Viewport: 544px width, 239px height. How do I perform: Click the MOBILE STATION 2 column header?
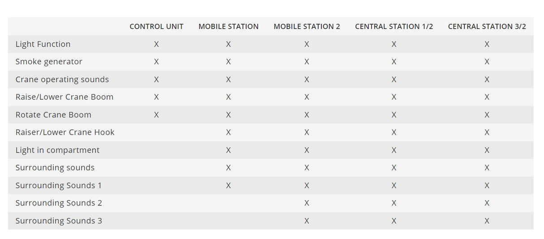307,26
